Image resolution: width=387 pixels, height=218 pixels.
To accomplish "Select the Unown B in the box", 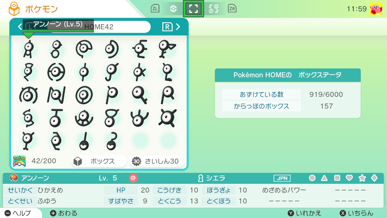I will (56, 49).
